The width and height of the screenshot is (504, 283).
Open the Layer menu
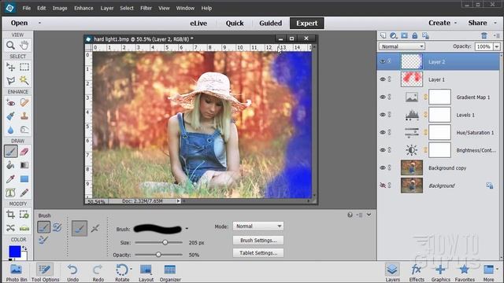107,9
